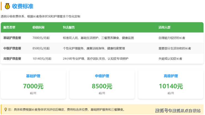Click the 24小时专业护理 services description
This screenshot has height=115, width=205.
96,58
